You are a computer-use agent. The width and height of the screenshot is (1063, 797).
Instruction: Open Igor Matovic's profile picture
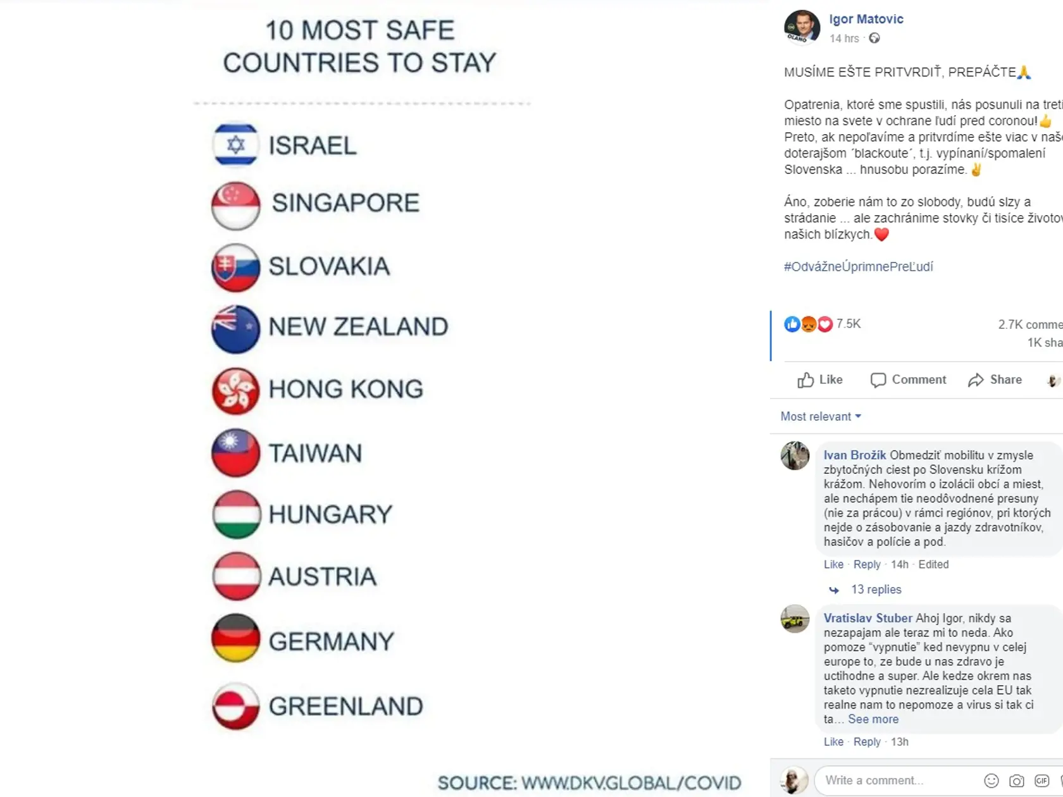point(802,27)
